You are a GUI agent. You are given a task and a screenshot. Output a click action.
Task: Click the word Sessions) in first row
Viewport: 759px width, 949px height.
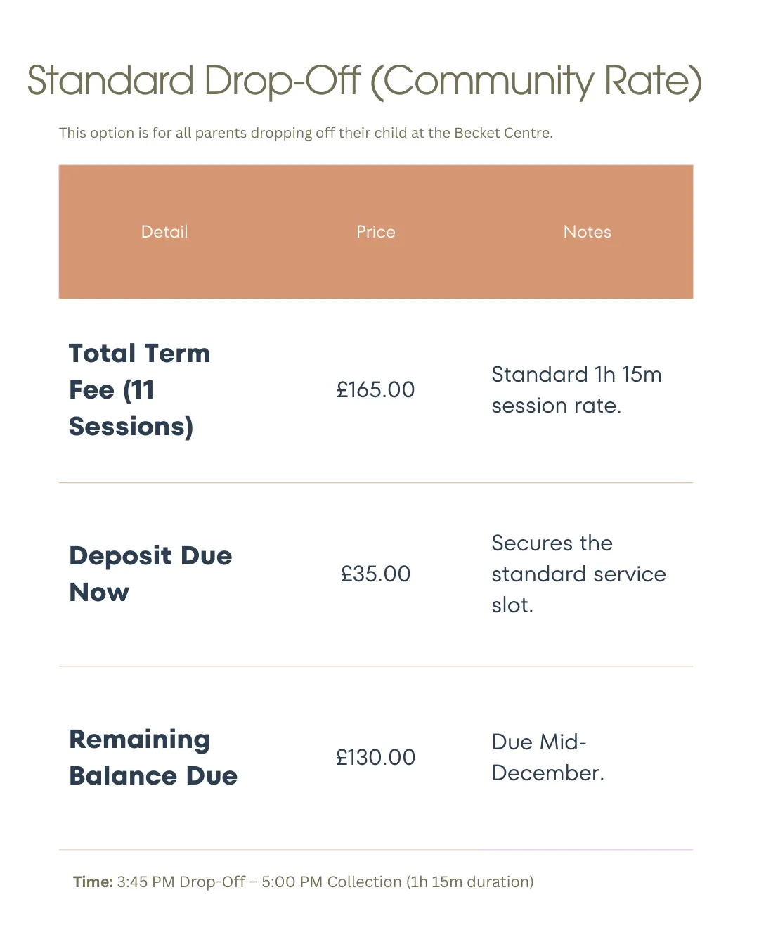[x=131, y=427]
